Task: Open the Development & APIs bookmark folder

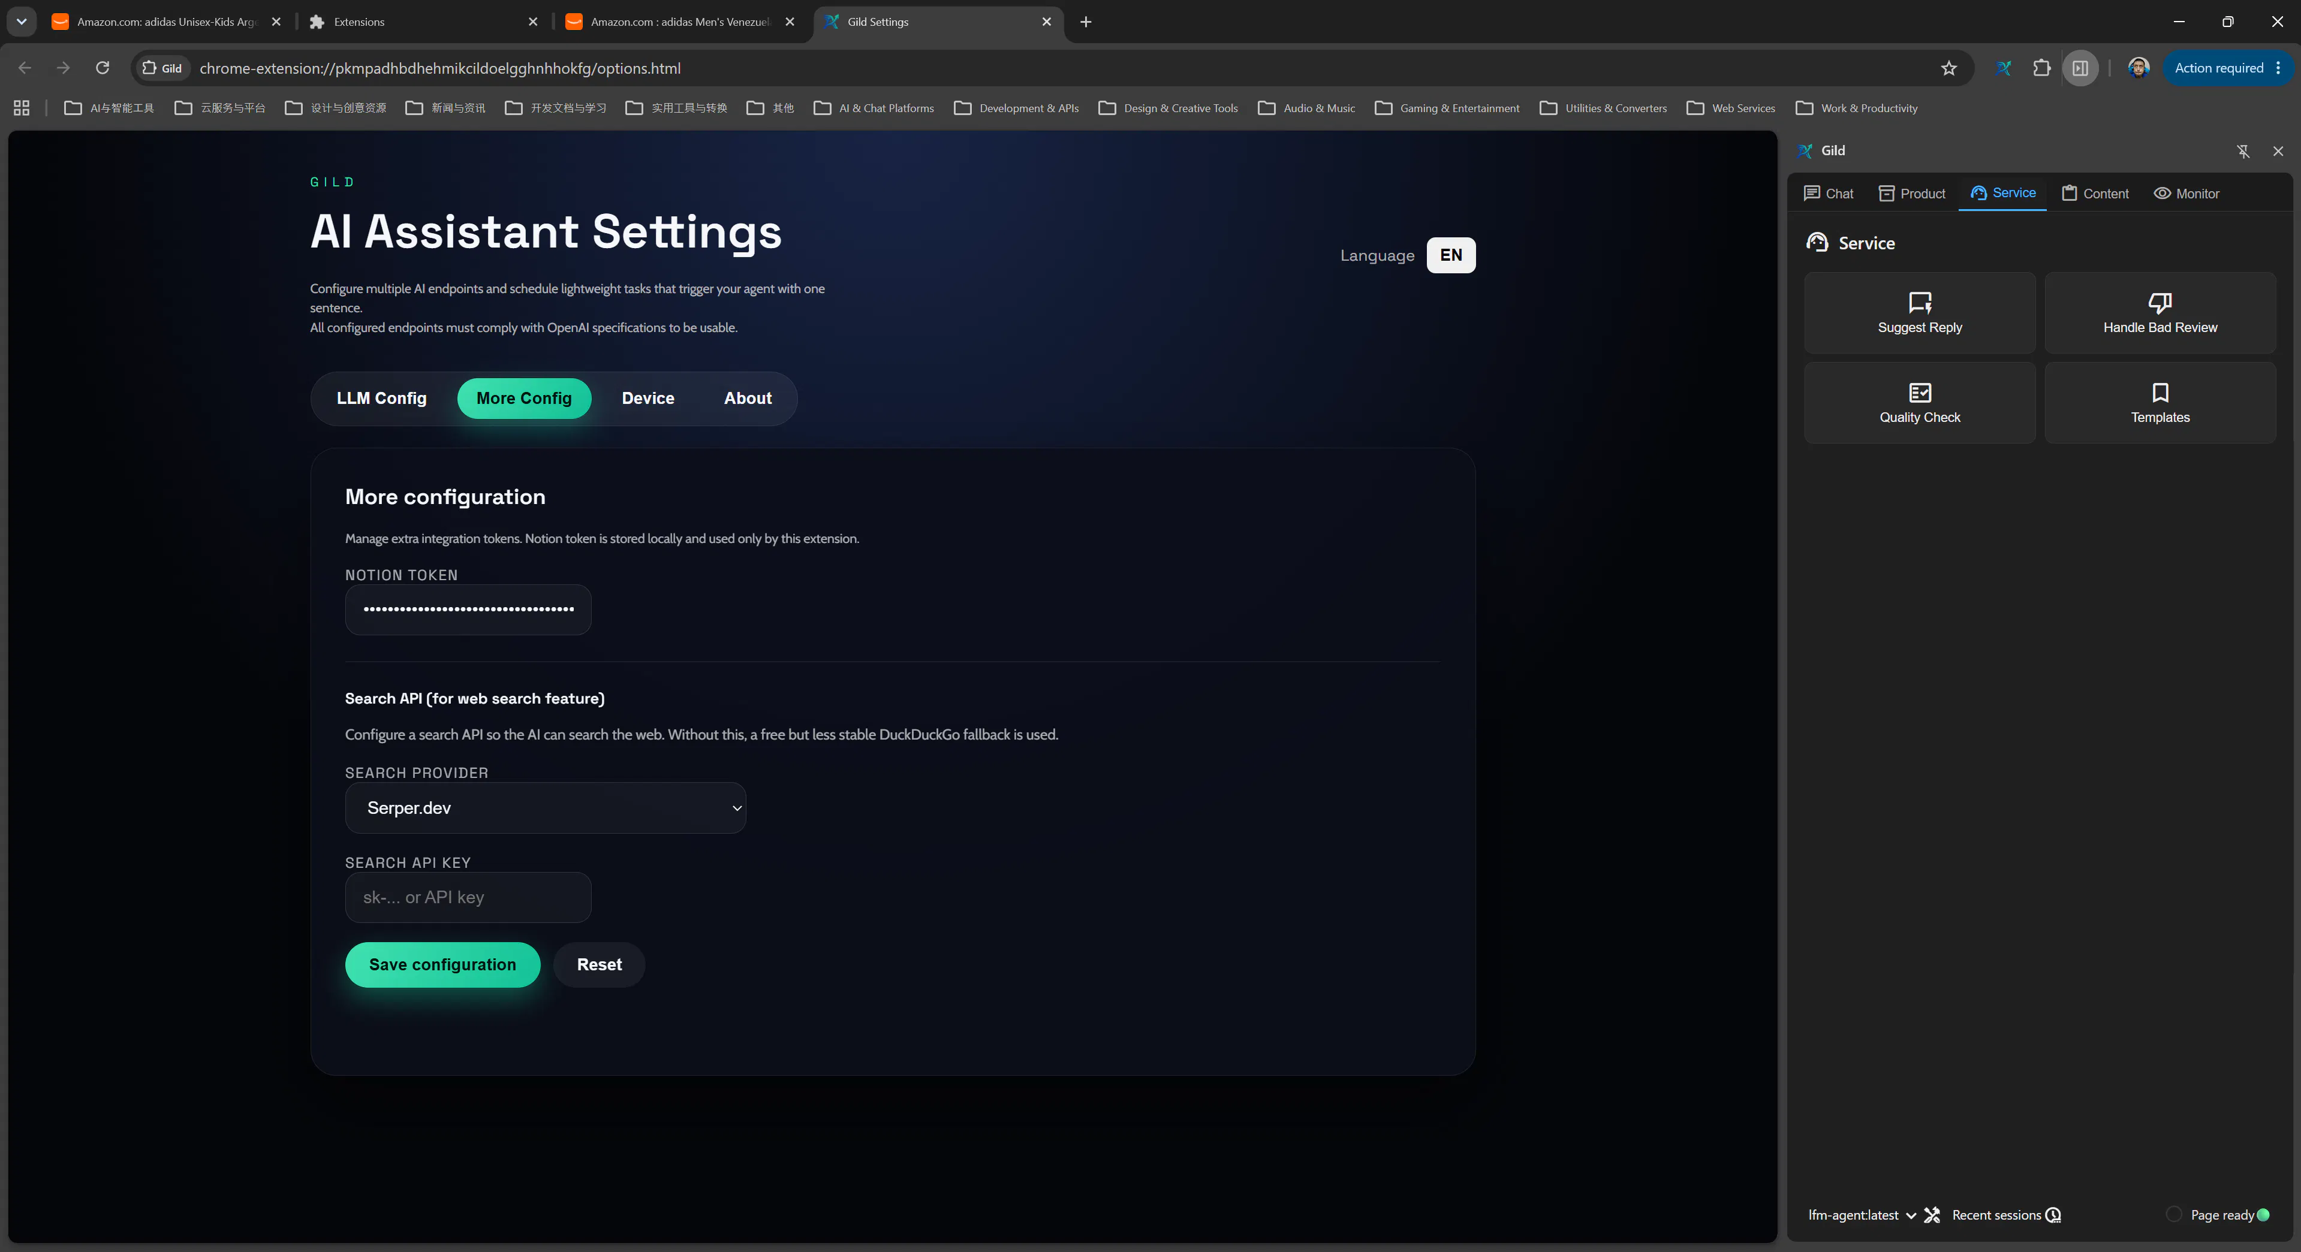Action: (1016, 108)
